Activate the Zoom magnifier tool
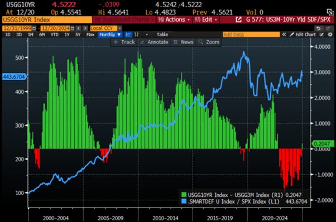The image size is (336, 222). 209,42
